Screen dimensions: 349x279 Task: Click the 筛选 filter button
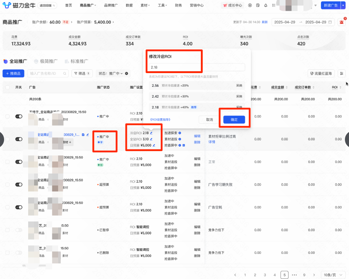pyautogui.click(x=82, y=73)
